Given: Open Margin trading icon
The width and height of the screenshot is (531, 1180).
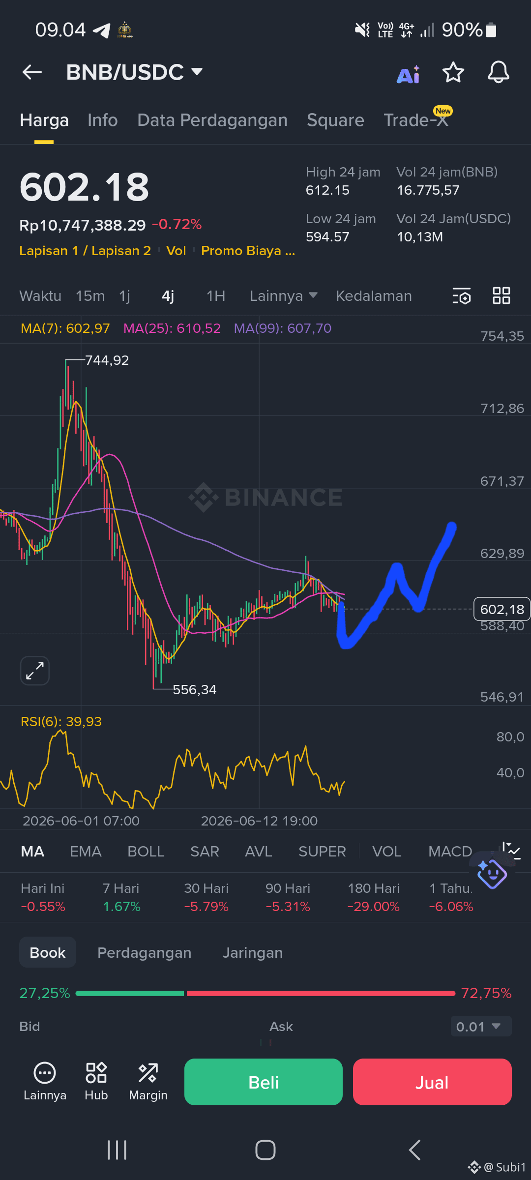Looking at the screenshot, I should 148,1081.
